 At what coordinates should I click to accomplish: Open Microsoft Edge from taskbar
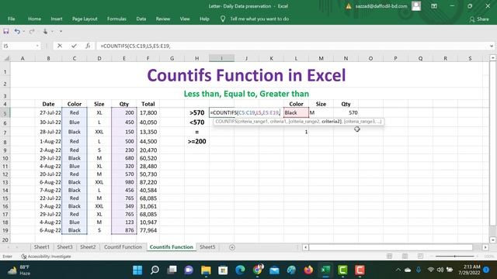pos(240,270)
